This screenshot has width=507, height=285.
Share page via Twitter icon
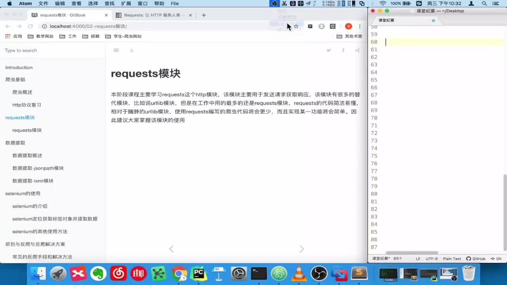point(328,50)
